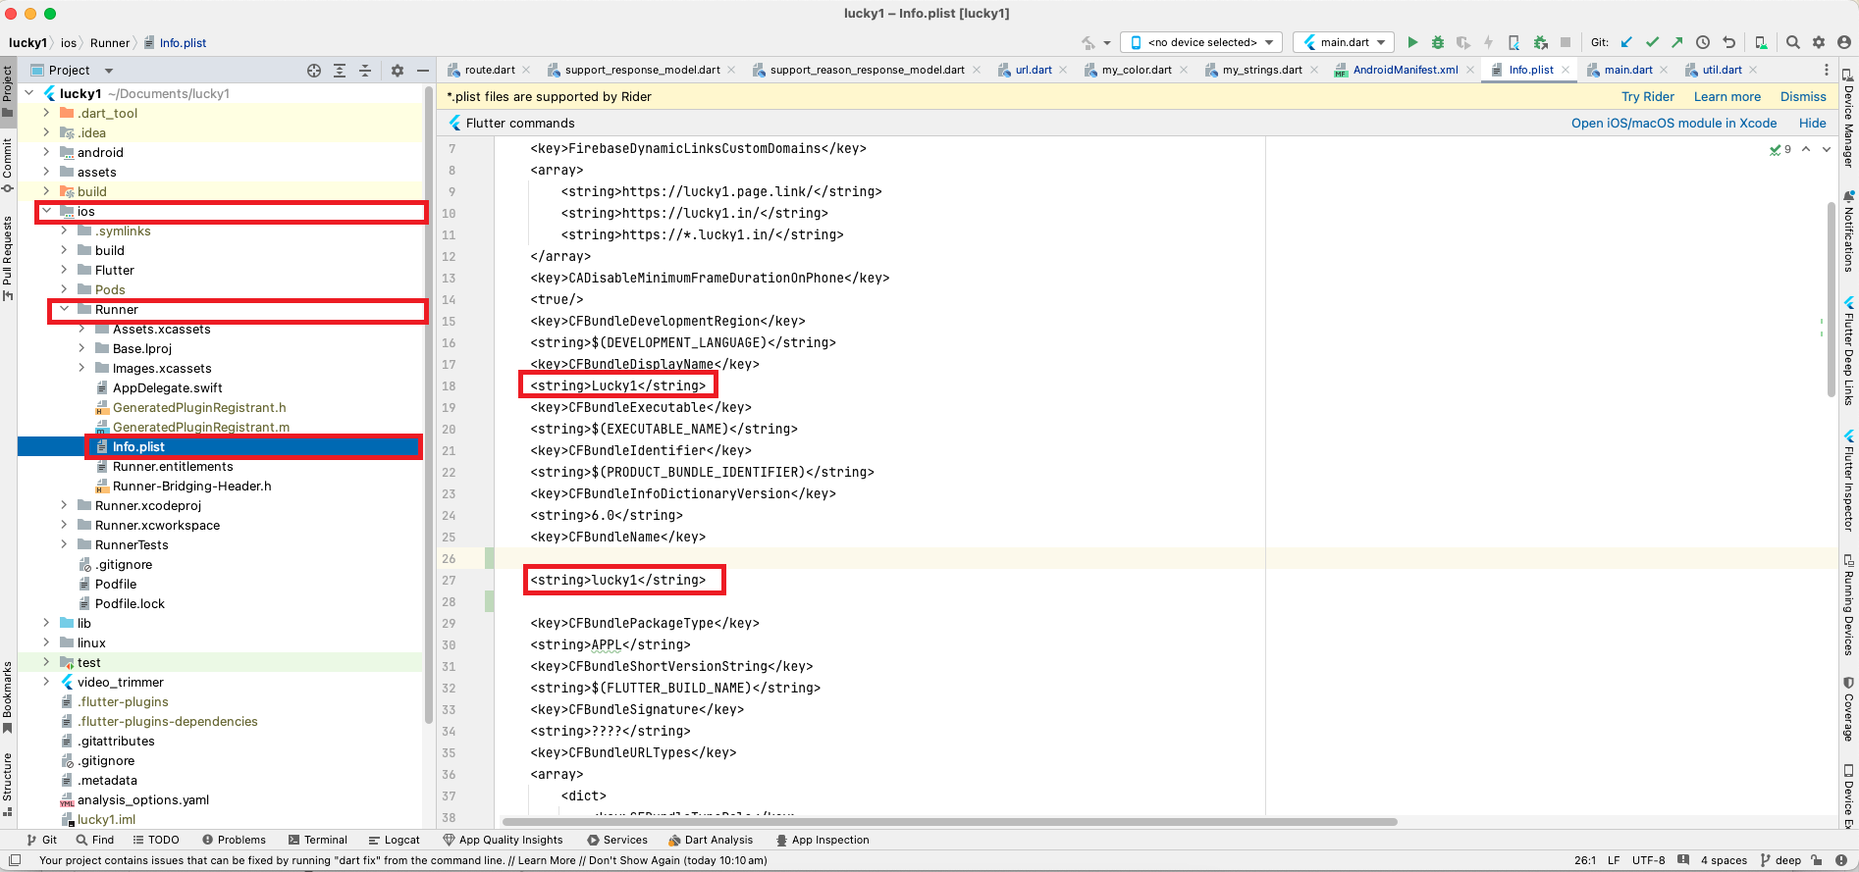Expand the android folder

(46, 152)
